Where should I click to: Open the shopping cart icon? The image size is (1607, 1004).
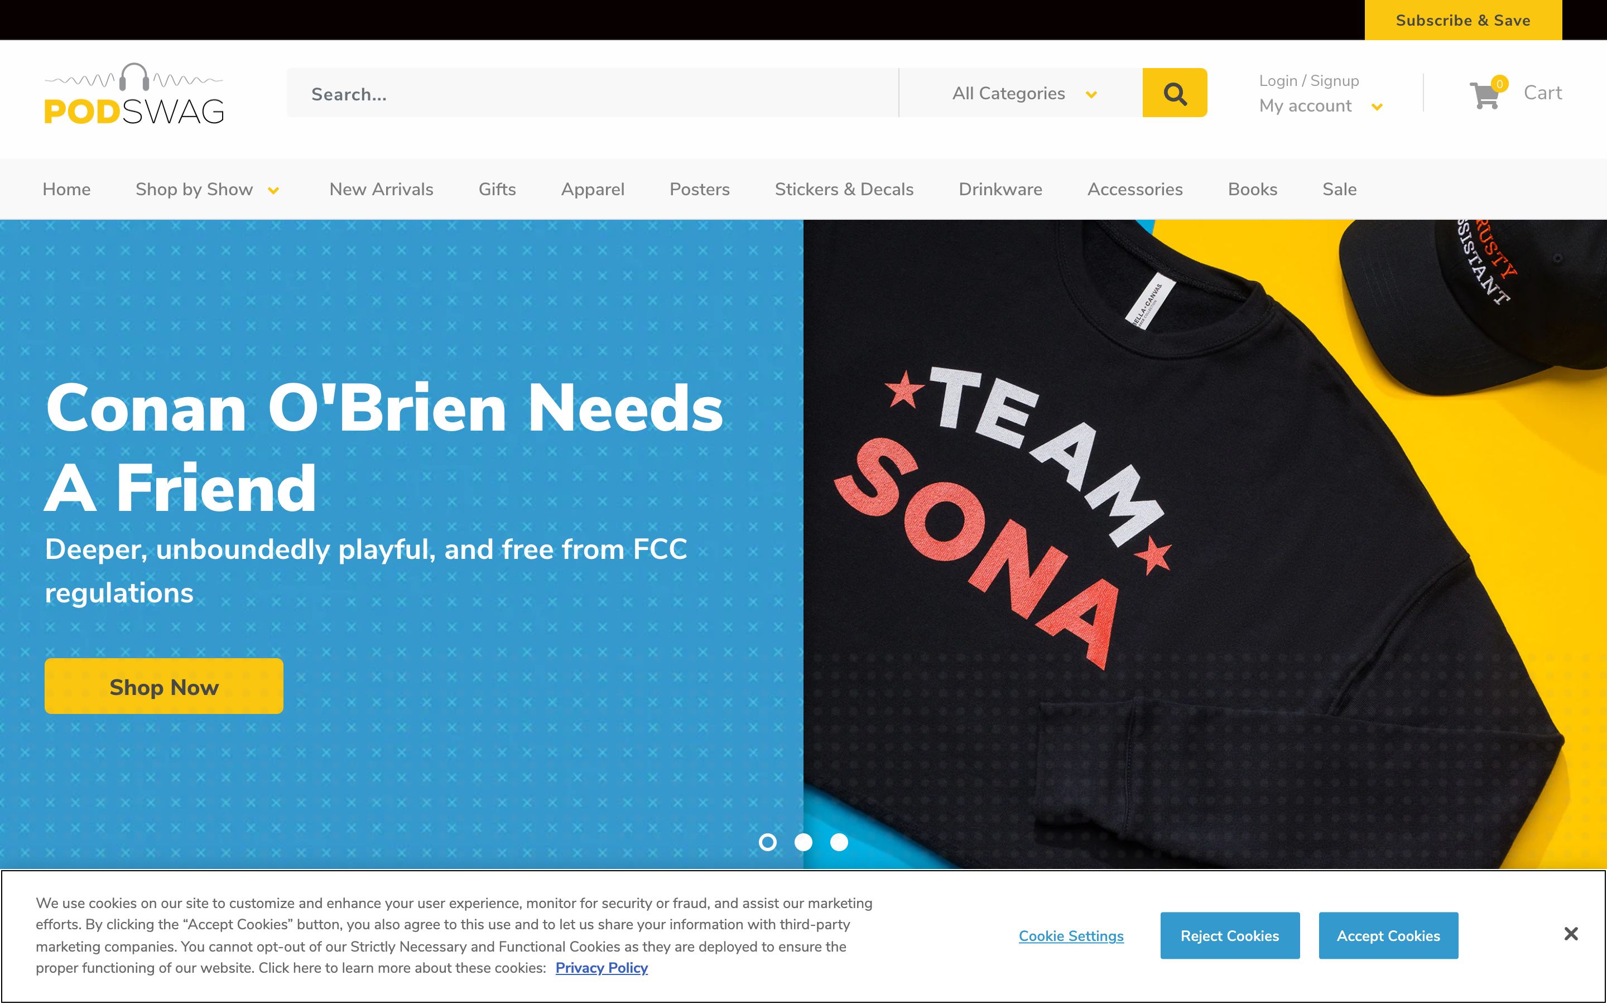click(x=1485, y=95)
